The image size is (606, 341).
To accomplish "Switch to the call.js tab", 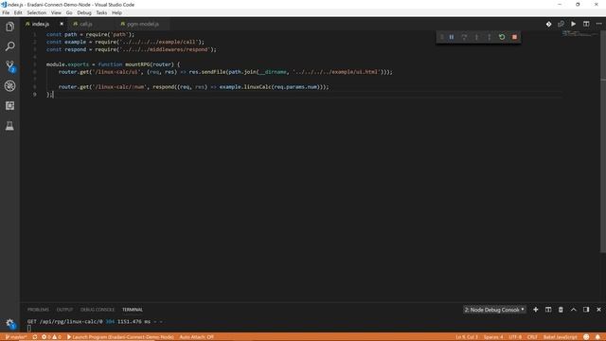I will click(86, 24).
